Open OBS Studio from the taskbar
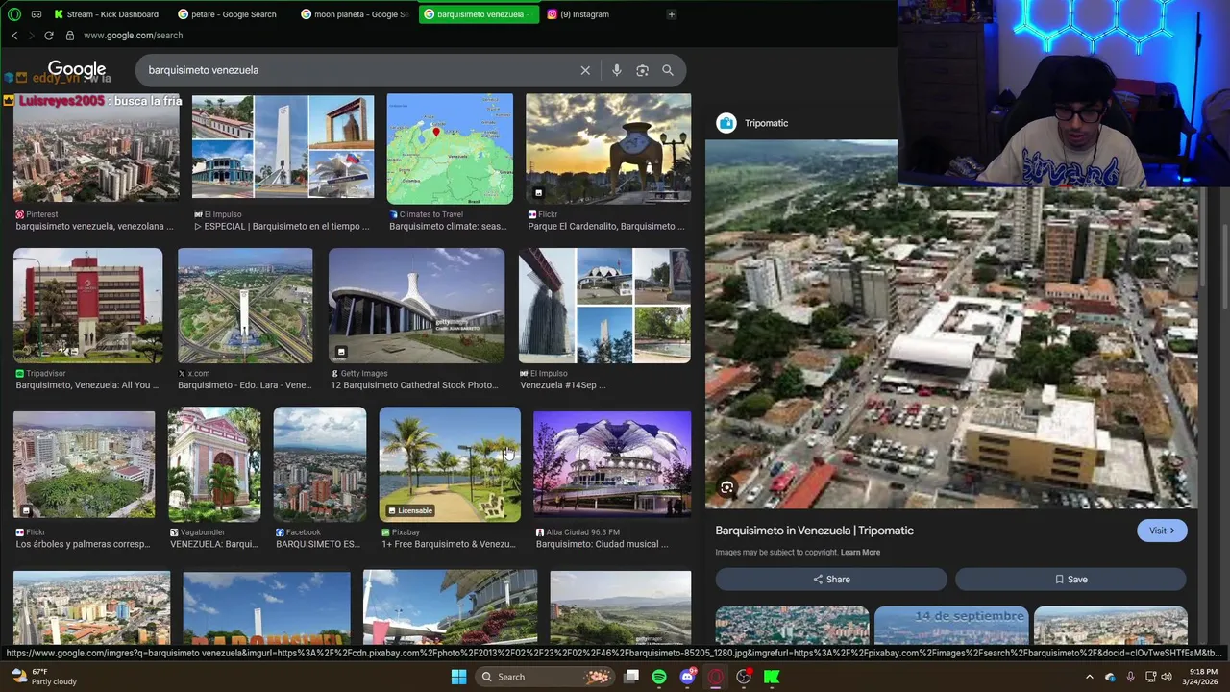 coord(743,677)
